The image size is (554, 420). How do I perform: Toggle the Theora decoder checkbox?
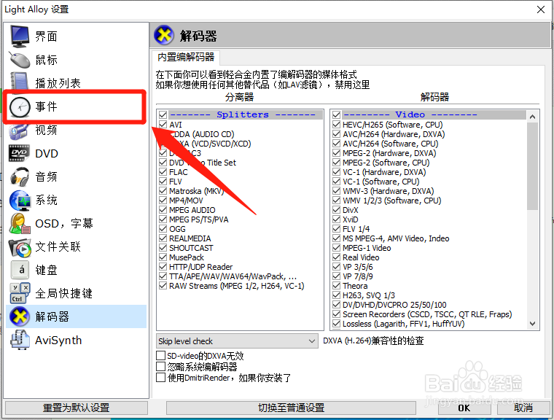click(x=336, y=286)
